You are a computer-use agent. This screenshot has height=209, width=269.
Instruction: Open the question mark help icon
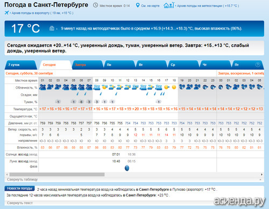pyautogui.click(x=258, y=64)
